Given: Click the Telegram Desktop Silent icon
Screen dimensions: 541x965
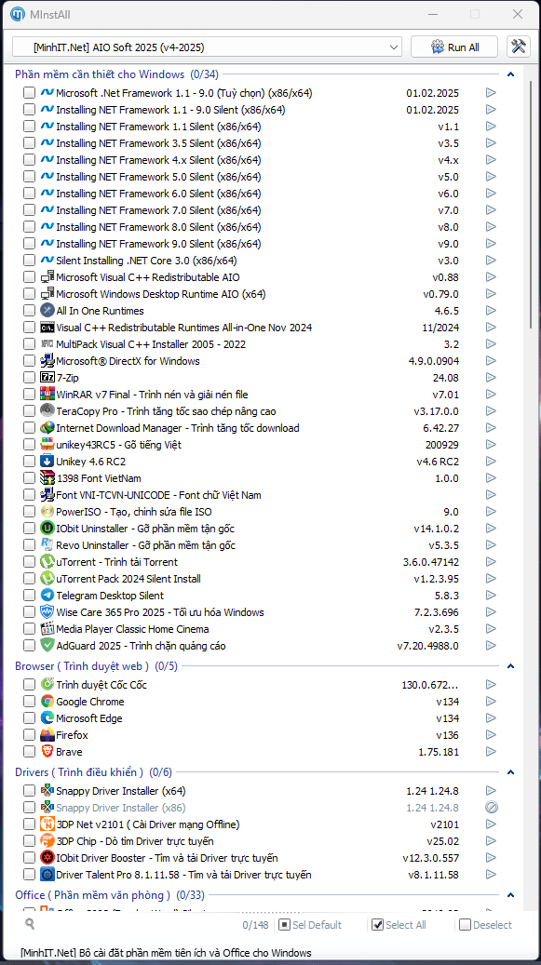Looking at the screenshot, I should (47, 596).
